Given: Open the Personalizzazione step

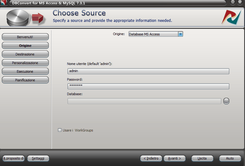Looking at the screenshot, I should point(25,63).
